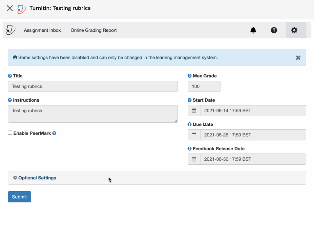314x226 pixels.
Task: Open the Feedback Release Date calendar icon
Action: tap(194, 159)
